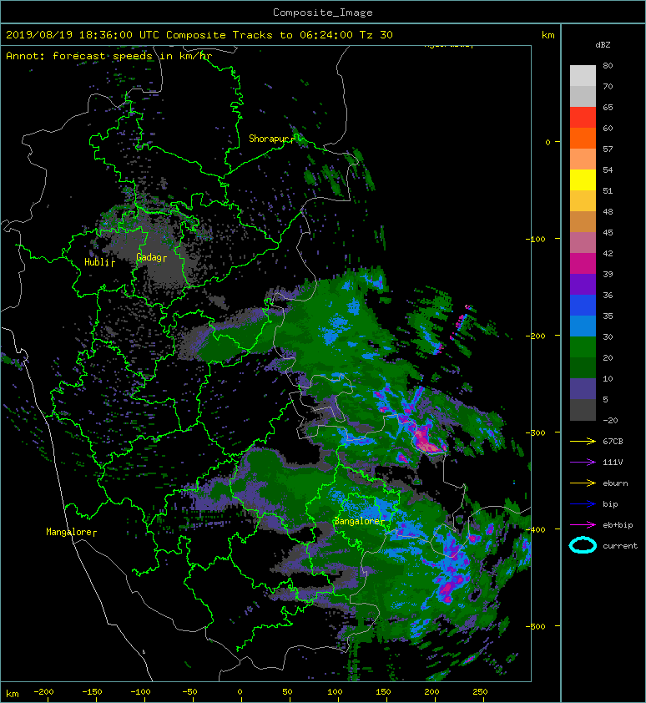646x703 pixels.
Task: Pick the light gray 80 dBZ swatch
Action: [x=583, y=75]
